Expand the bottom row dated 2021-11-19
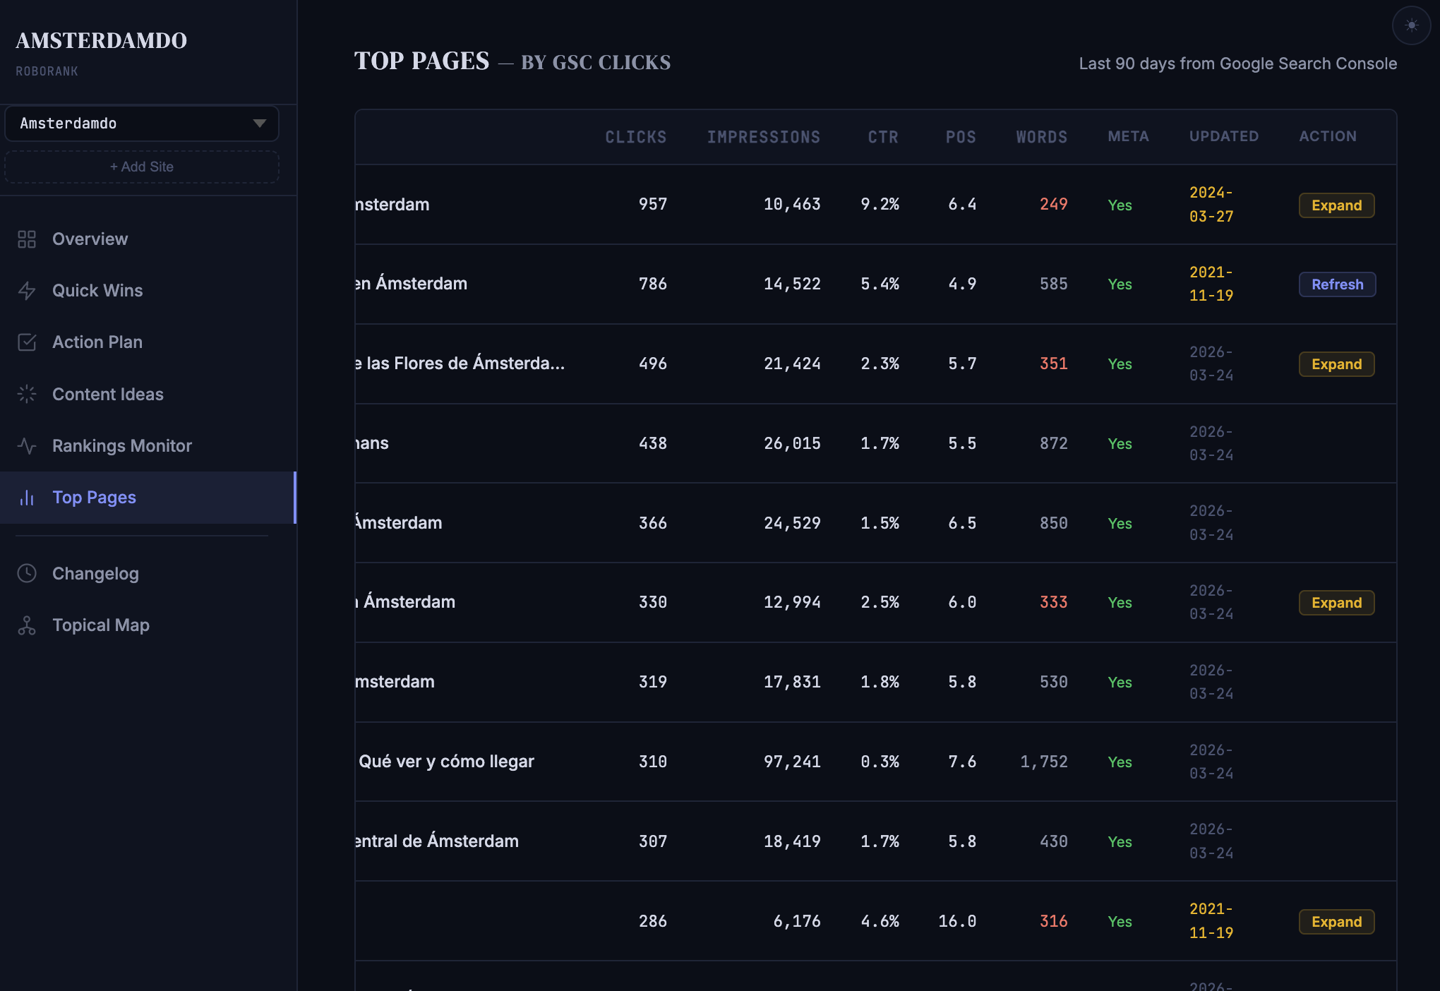 [x=1336, y=921]
